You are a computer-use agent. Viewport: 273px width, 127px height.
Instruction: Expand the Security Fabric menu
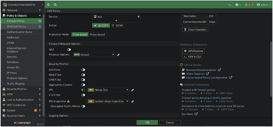pos(22,116)
